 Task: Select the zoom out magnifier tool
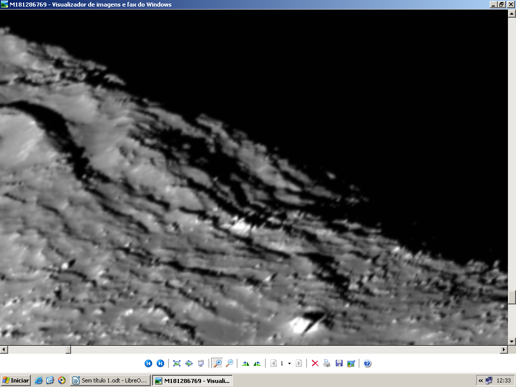(229, 363)
